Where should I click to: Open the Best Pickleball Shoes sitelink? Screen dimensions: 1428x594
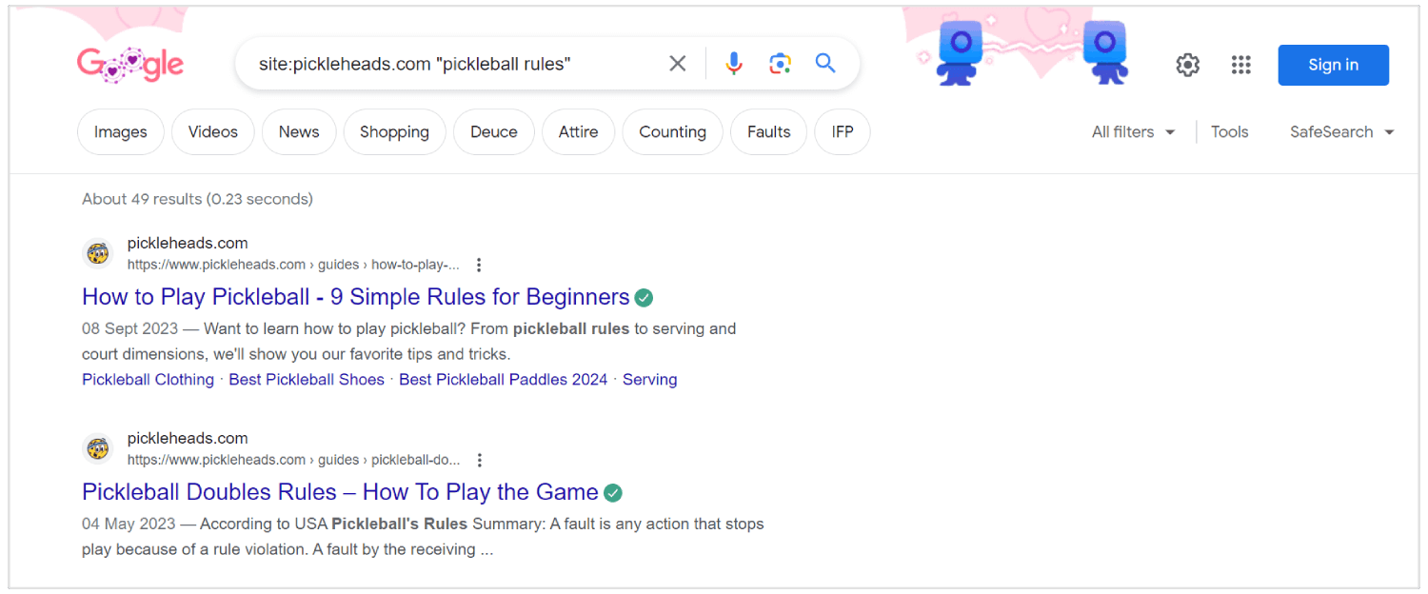tap(306, 379)
